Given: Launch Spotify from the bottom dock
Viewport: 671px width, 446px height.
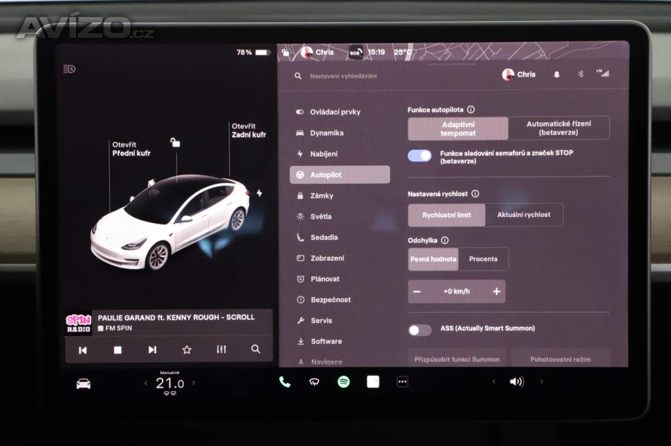Looking at the screenshot, I should (343, 382).
